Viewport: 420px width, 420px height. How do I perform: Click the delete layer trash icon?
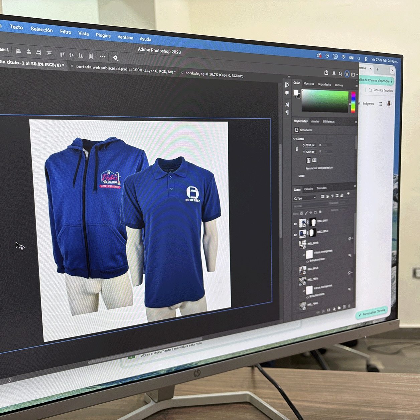click(x=349, y=306)
